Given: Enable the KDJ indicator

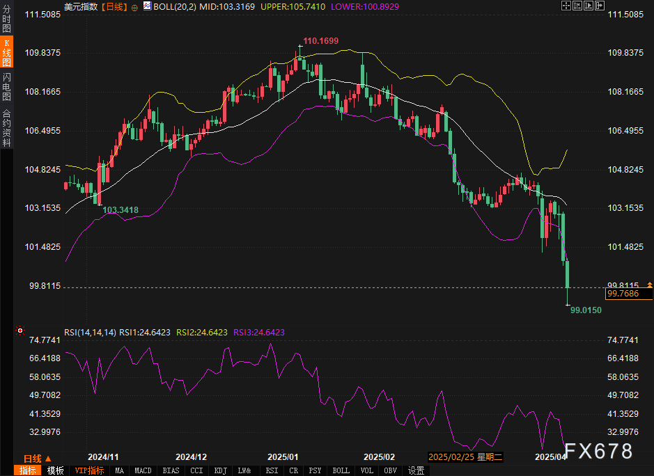Looking at the screenshot, I should (220, 470).
